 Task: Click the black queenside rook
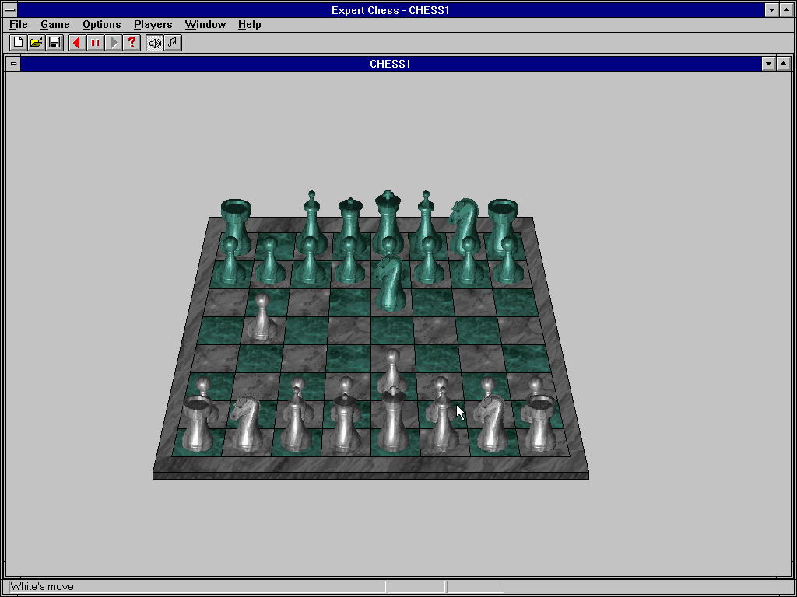236,226
